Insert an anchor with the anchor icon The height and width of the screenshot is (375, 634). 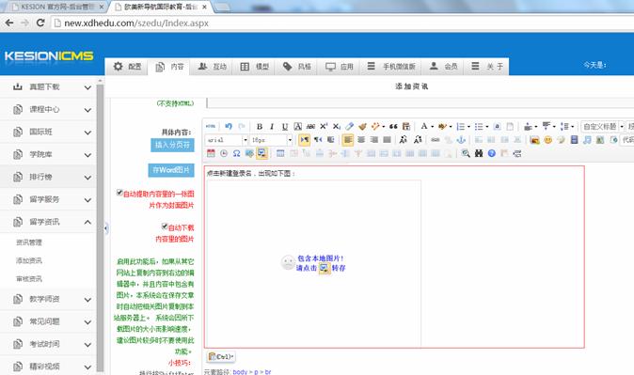coord(461,140)
